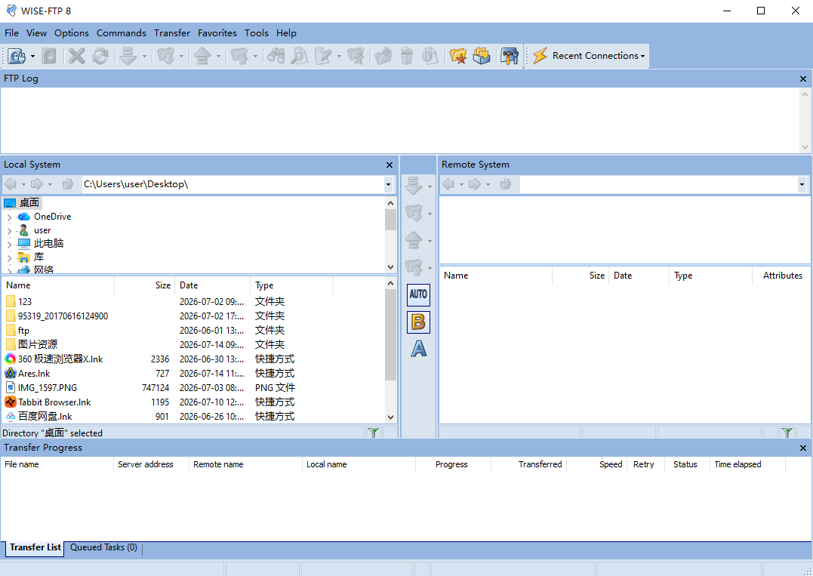Click the Local System back arrow

pos(11,184)
